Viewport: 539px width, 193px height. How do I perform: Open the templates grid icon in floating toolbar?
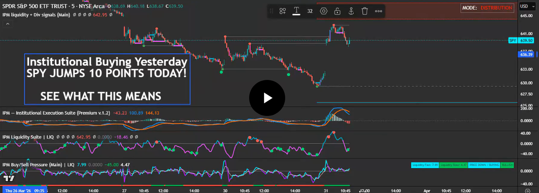pos(283,11)
